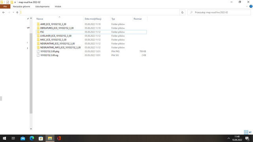Open the Office app from taskbar
Viewport: 253px width, 142px height.
coord(59,138)
